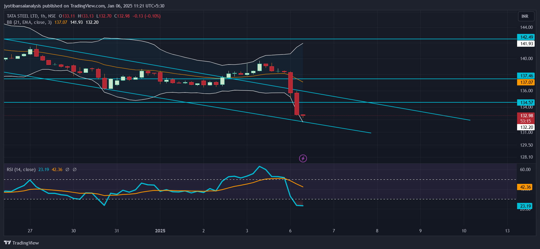Viewport: 540px width, 249px height.
Task: Click the change value -0.13 (-0.10%)
Action: (x=146, y=16)
